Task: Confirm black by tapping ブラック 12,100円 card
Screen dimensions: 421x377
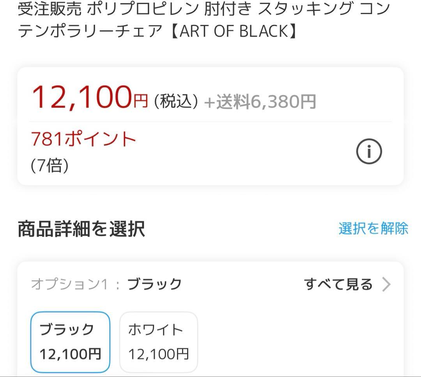Action: (70, 341)
